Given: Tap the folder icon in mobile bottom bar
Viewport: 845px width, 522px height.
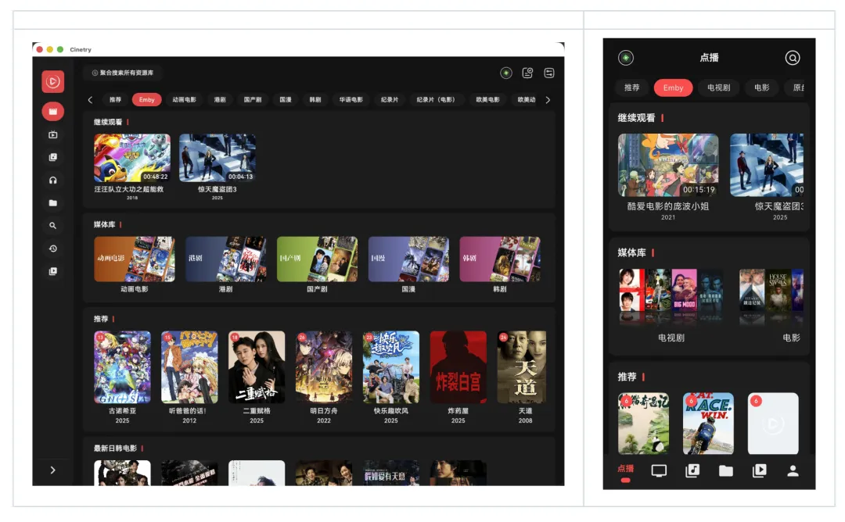Looking at the screenshot, I should tap(726, 471).
